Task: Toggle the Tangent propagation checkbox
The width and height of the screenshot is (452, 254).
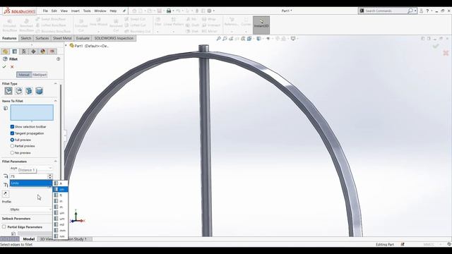Action: 12,133
